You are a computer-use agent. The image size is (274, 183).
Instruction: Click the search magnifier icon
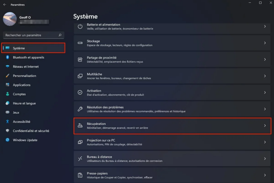pyautogui.click(x=60, y=35)
